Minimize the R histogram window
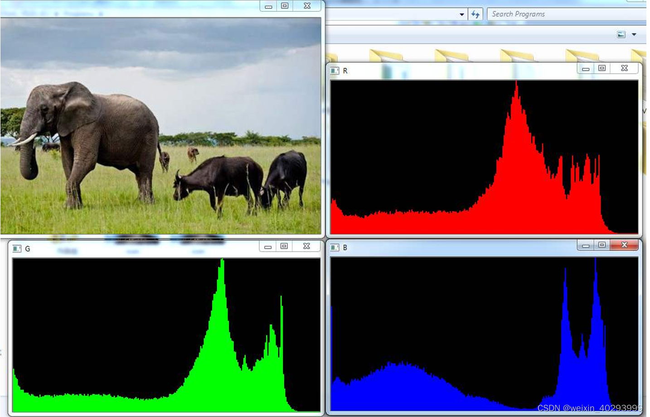 586,68
